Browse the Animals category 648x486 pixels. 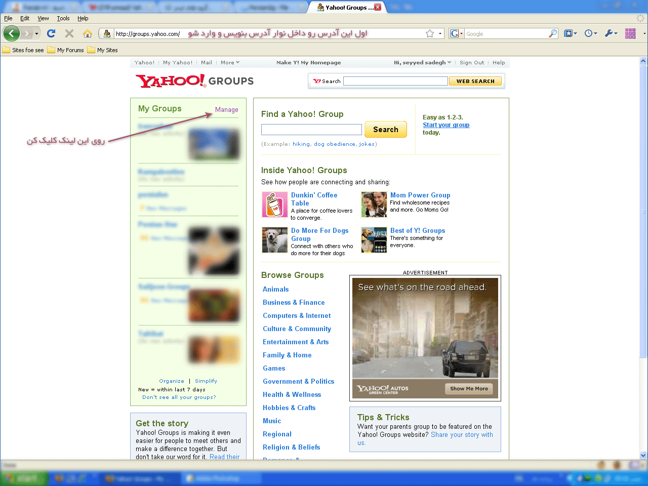275,289
